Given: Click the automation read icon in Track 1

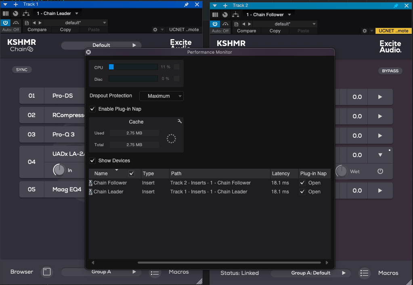Looking at the screenshot, I should (16, 23).
